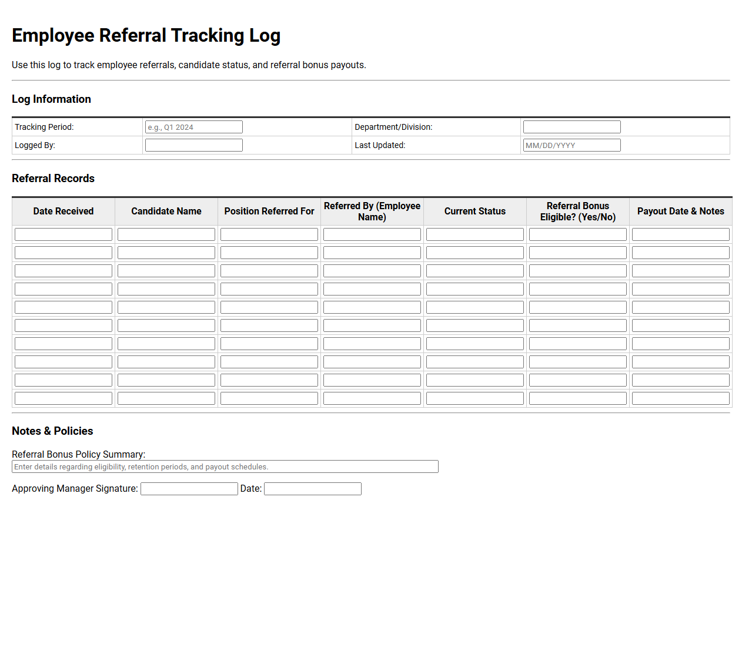Focus first row Current Status cell
Screen dimensions: 742x658
click(x=475, y=234)
